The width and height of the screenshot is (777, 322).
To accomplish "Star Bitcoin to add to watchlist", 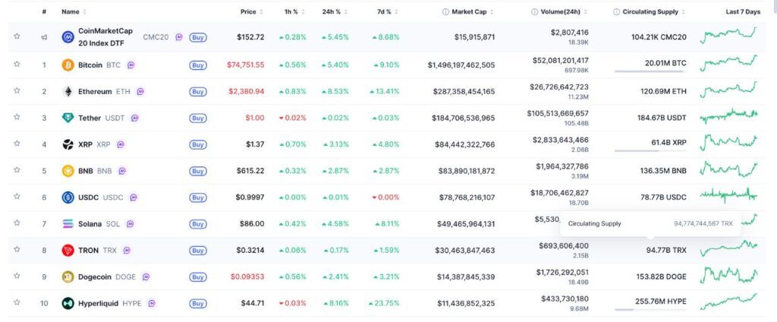I will 17,65.
